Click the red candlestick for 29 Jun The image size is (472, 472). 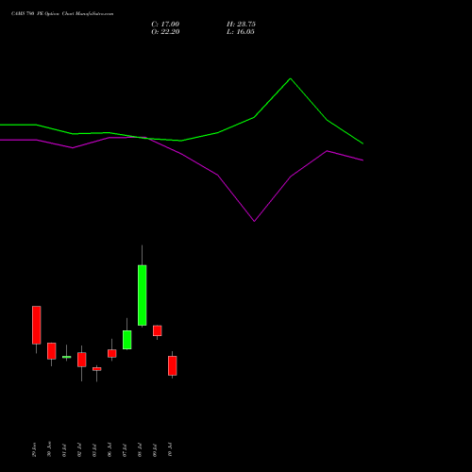(x=37, y=325)
